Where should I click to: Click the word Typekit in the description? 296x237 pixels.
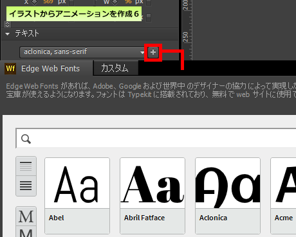pyautogui.click(x=140, y=94)
